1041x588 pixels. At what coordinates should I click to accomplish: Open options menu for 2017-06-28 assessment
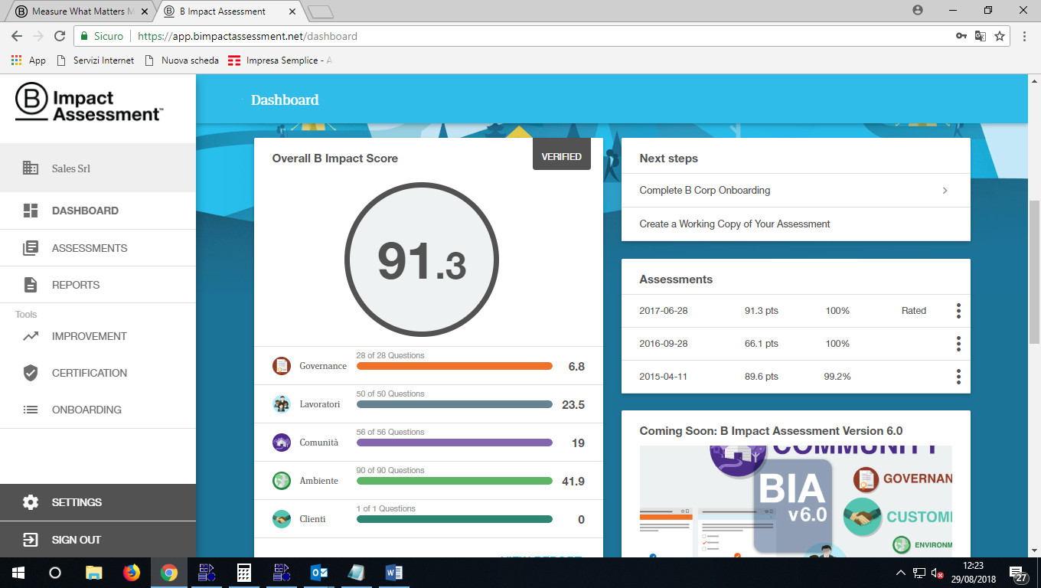(958, 311)
